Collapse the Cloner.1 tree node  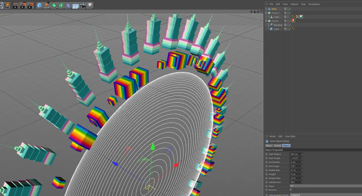click(x=266, y=13)
